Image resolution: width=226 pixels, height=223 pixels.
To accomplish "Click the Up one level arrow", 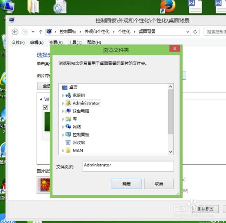I will click(x=41, y=32).
